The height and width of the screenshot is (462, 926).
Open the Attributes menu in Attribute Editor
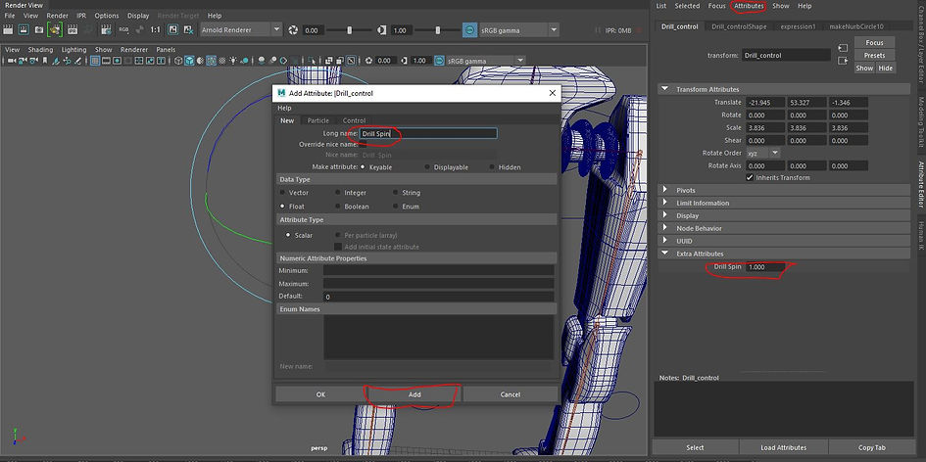750,6
